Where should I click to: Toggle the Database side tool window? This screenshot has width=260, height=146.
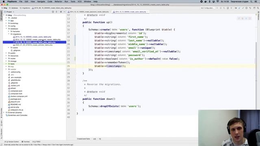pyautogui.click(x=258, y=16)
